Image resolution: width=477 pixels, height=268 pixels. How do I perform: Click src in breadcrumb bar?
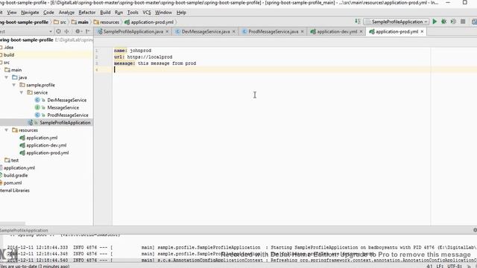(x=60, y=22)
